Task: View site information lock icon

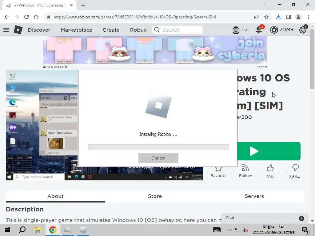Action: pyautogui.click(x=48, y=17)
